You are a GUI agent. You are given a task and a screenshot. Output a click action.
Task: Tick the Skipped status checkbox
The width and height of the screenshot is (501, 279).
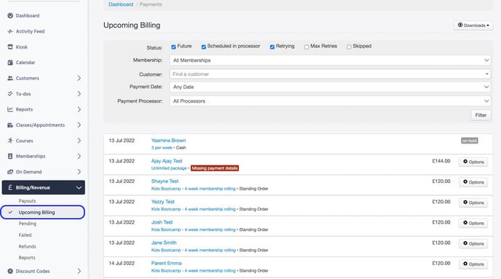[349, 47]
